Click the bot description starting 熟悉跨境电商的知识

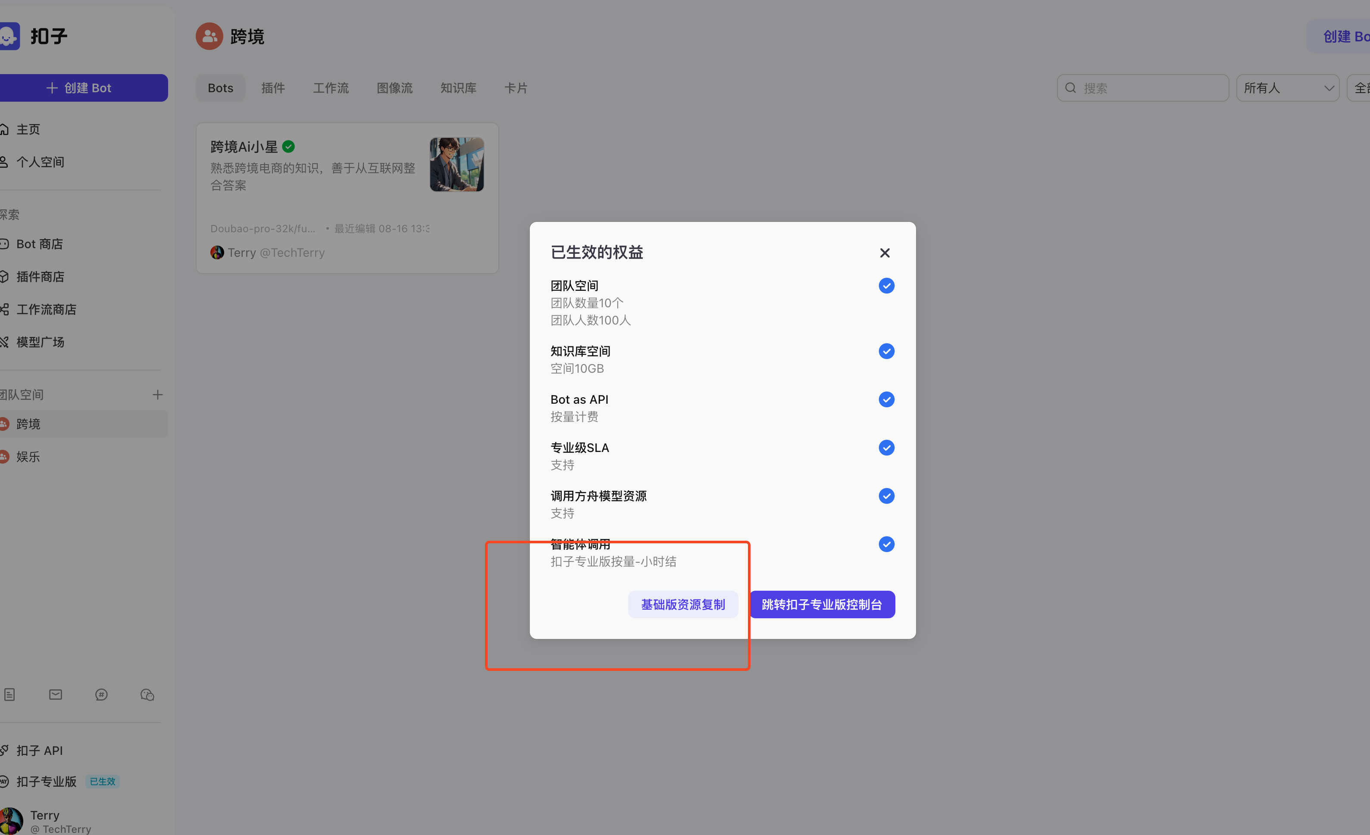point(313,177)
